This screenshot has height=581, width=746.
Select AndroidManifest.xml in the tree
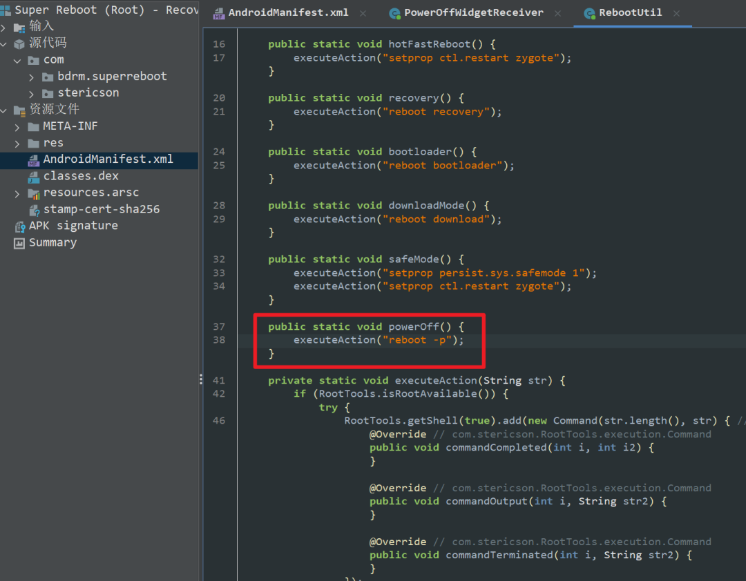108,159
